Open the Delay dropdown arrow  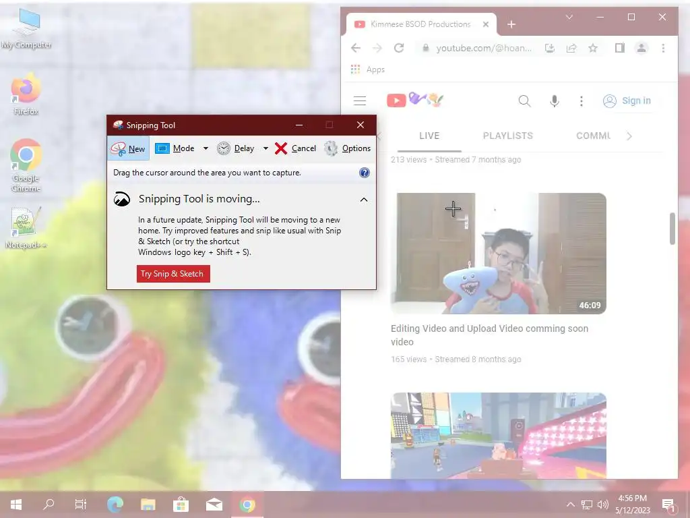point(265,148)
